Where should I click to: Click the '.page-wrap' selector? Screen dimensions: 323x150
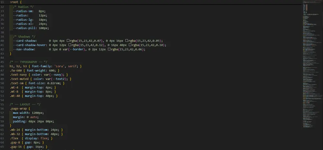(18, 109)
